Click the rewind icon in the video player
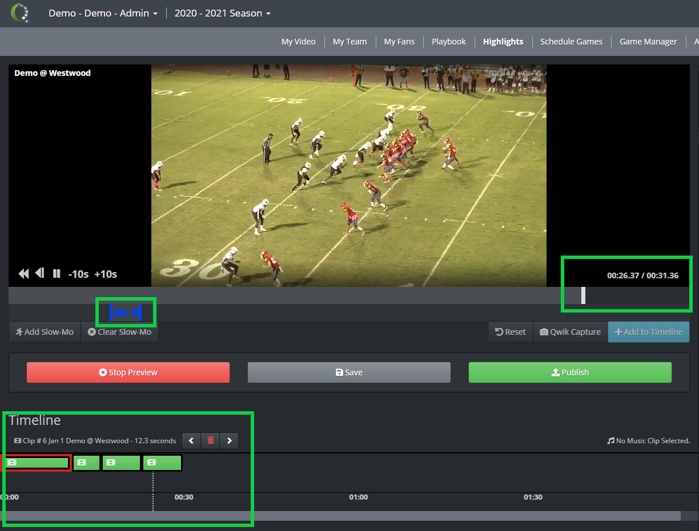This screenshot has height=531, width=699. click(x=23, y=274)
